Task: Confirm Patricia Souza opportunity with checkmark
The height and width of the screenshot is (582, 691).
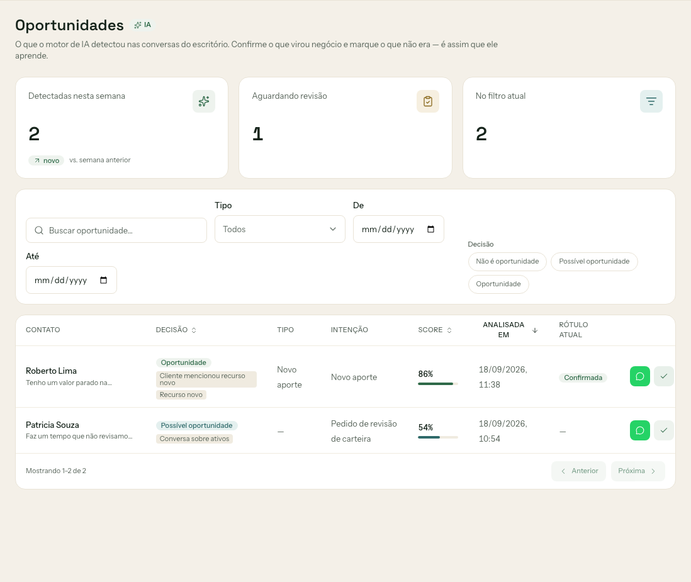Action: pyautogui.click(x=664, y=430)
